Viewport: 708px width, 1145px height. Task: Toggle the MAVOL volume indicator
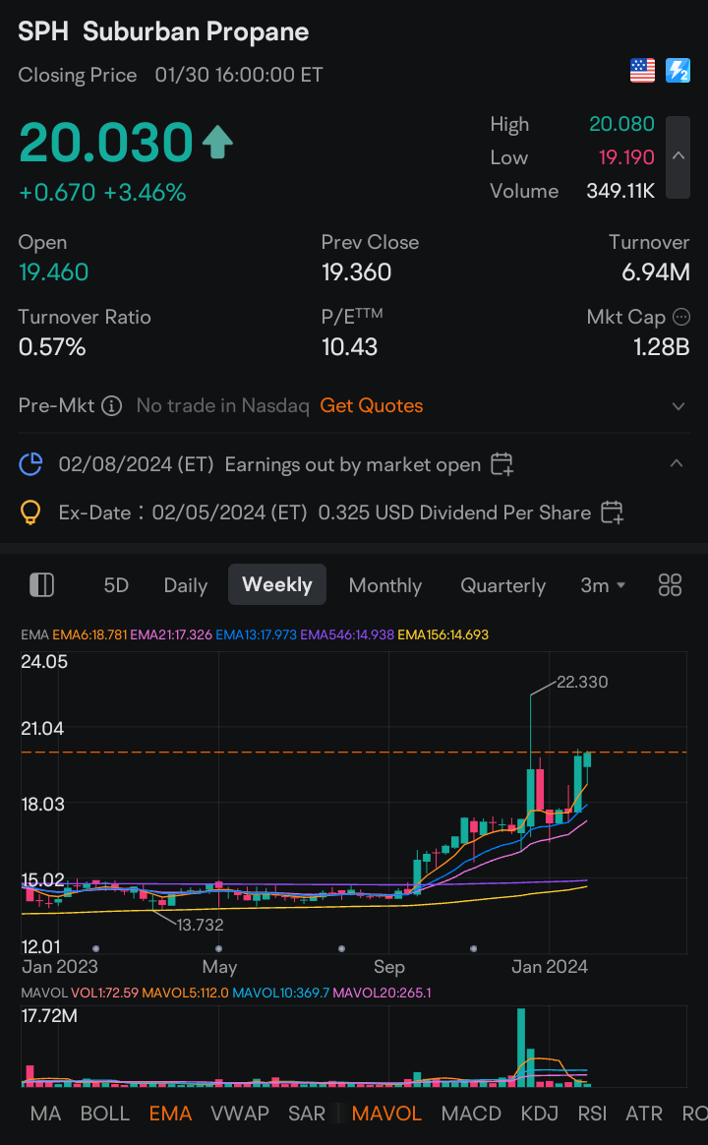tap(386, 1114)
